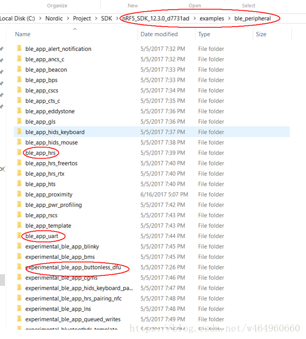
Task: Click the ble_app_hids_mouse folder icon
Action: 19,142
